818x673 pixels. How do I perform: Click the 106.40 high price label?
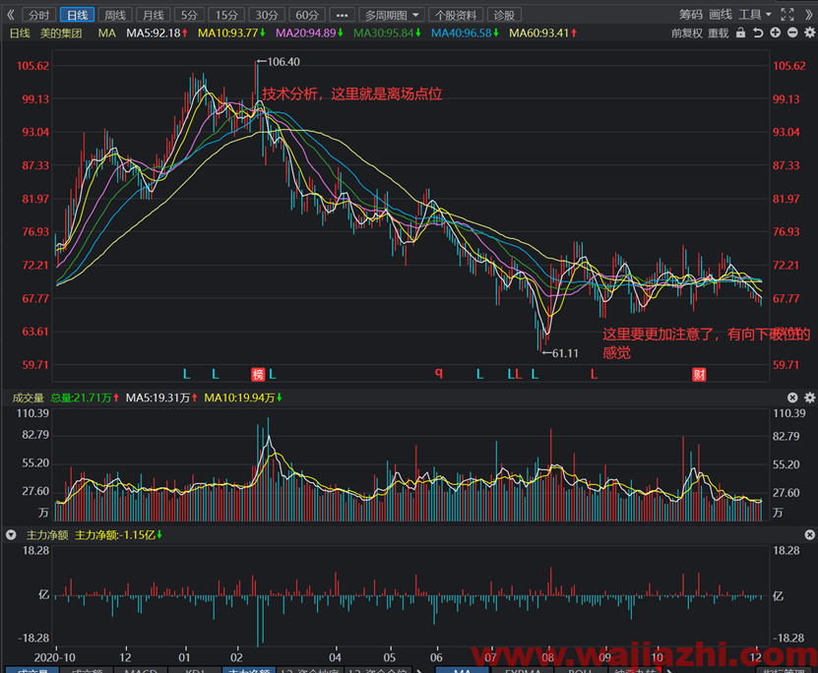point(283,62)
